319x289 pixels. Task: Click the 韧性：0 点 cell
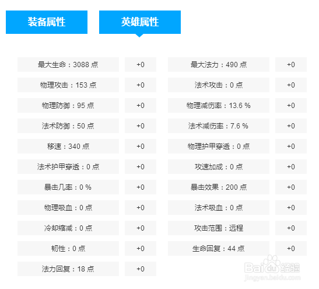click(x=68, y=249)
